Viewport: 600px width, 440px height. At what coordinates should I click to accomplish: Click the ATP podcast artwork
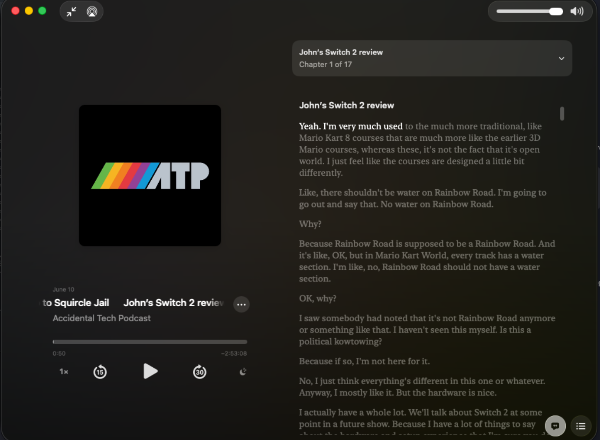[150, 175]
